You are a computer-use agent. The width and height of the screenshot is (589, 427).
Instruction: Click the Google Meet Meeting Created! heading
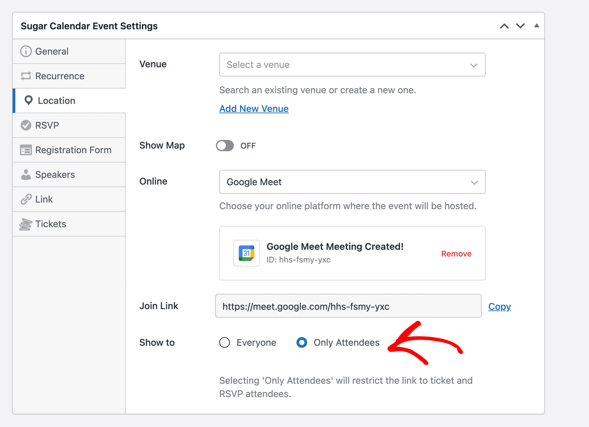tap(335, 247)
